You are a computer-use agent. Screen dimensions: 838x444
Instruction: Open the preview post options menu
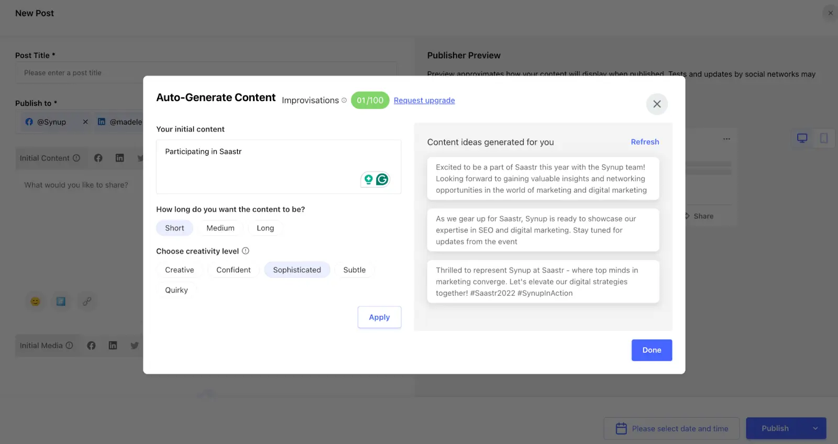coord(726,139)
